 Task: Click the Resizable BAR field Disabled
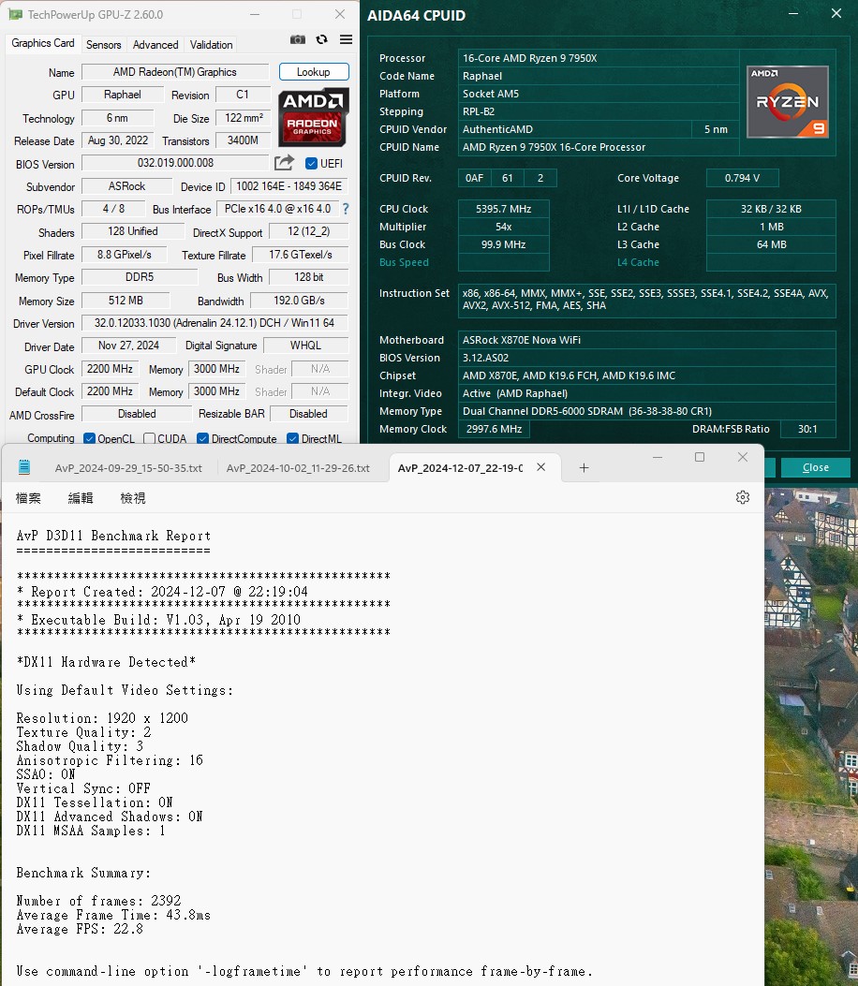308,413
